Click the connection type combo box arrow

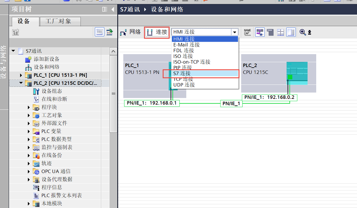point(235,32)
